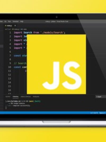This screenshot has height=142, width=106.
Task: Click the const keyword on line 10
Action: point(17,67)
